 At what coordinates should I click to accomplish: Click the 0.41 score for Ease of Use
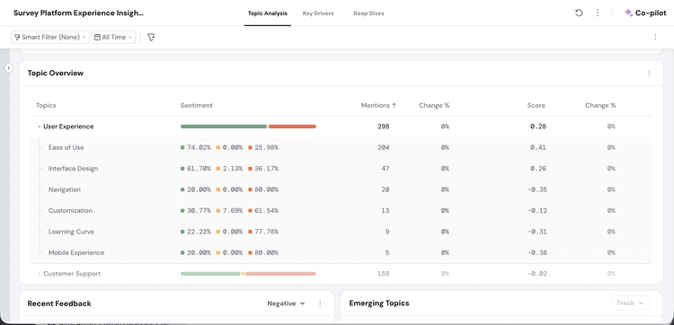click(x=538, y=147)
